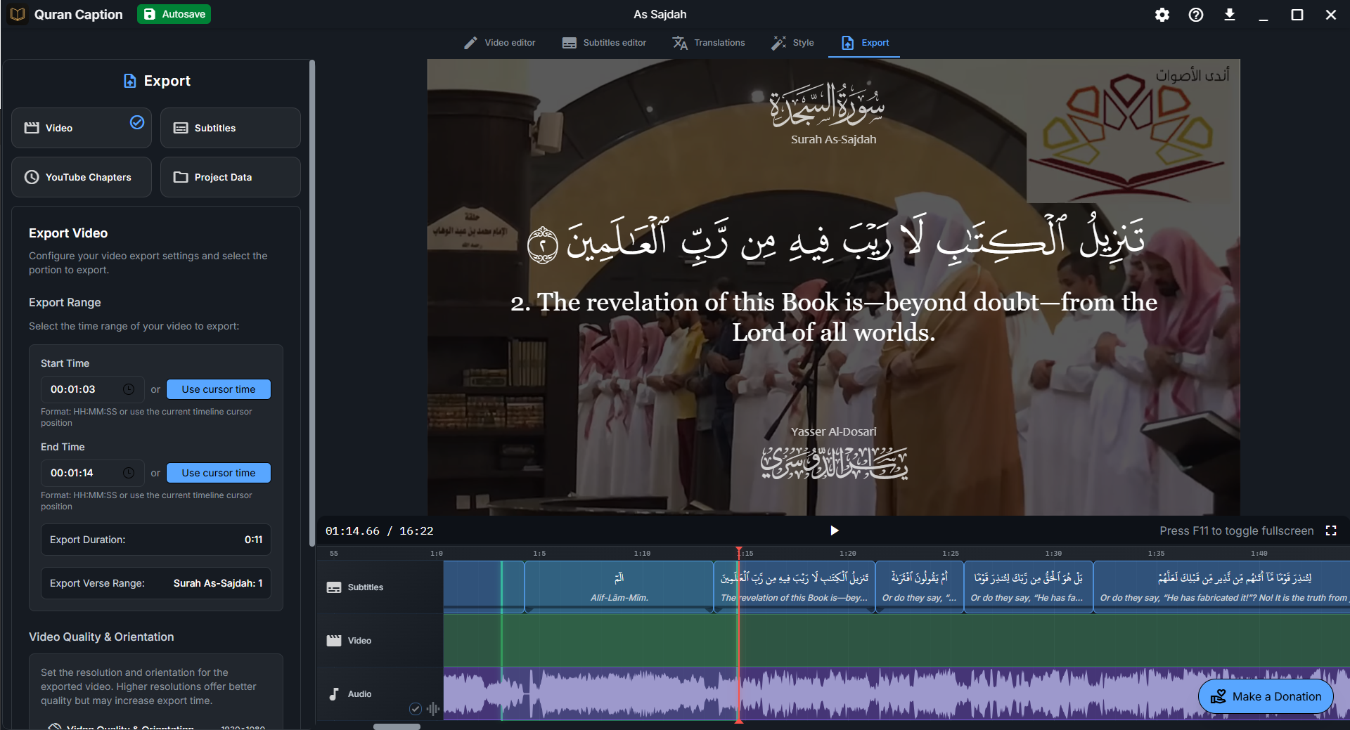Toggle the Autosave button
1350x730 pixels.
click(x=174, y=14)
